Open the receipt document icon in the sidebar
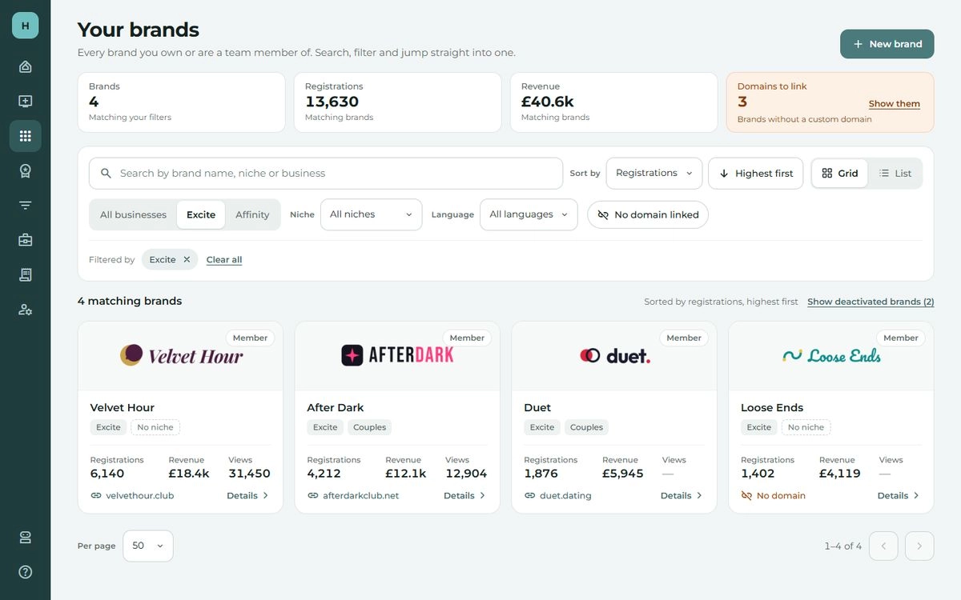This screenshot has width=961, height=600. click(x=25, y=274)
